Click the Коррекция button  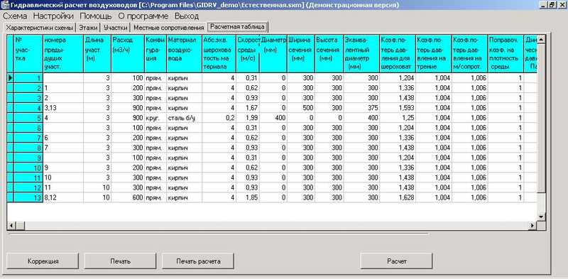click(43, 261)
